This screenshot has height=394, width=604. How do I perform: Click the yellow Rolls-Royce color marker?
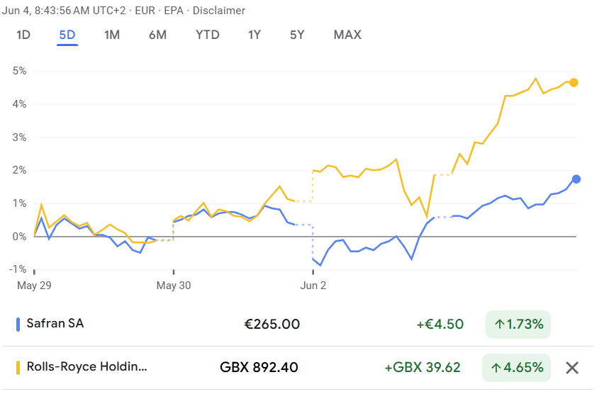coord(18,368)
